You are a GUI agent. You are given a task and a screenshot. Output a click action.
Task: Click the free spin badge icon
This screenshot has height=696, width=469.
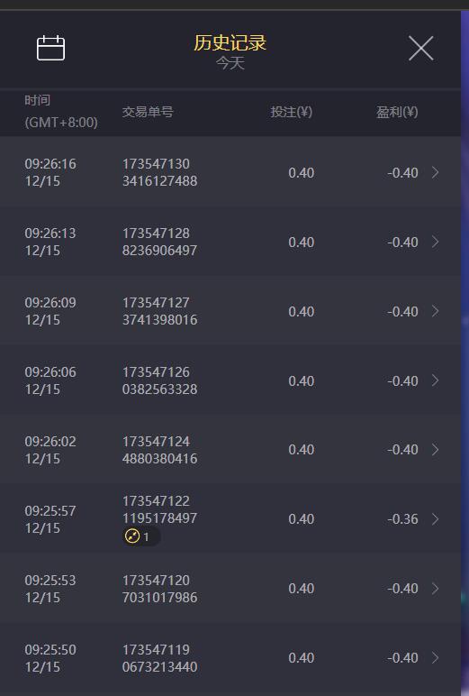point(132,536)
